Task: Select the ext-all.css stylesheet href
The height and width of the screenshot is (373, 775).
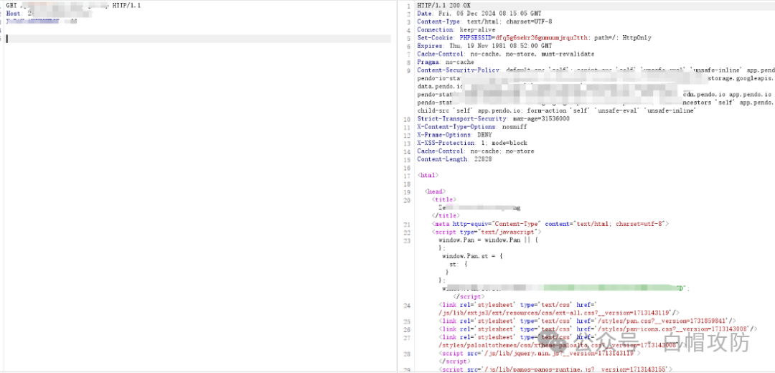Action: (555, 313)
